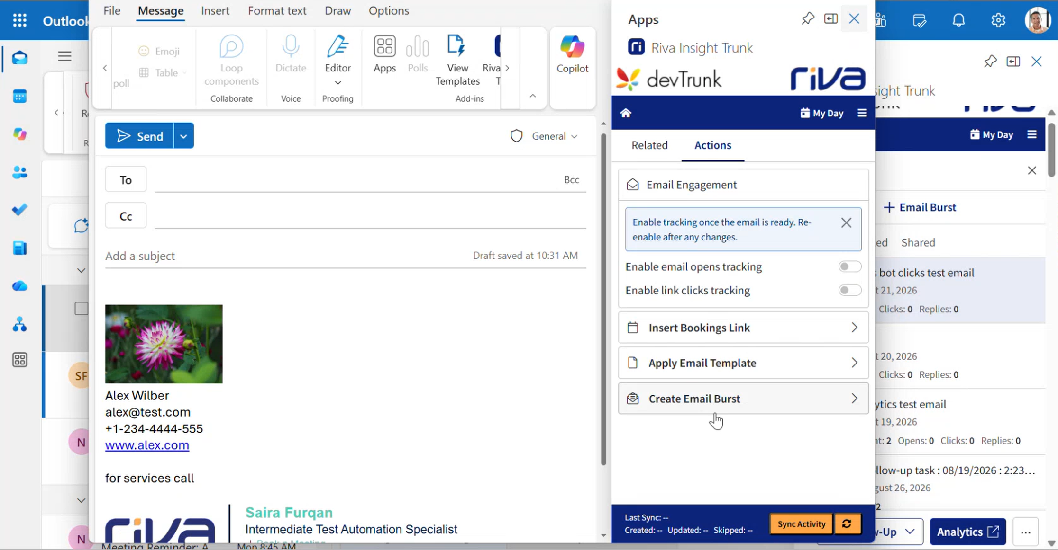Viewport: 1058px width, 550px height.
Task: Collapse the ribbon with the up chevron
Action: click(x=533, y=96)
